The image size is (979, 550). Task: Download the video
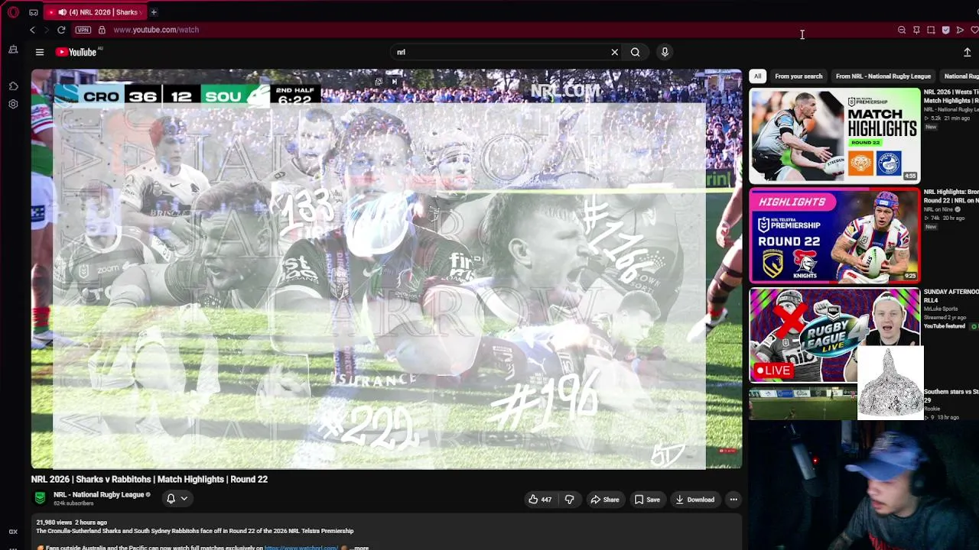[694, 500]
